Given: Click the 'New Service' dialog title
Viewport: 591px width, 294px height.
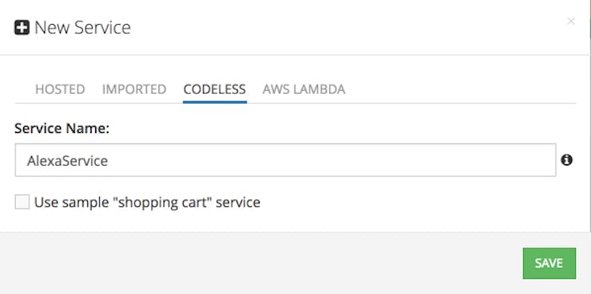Looking at the screenshot, I should [82, 28].
